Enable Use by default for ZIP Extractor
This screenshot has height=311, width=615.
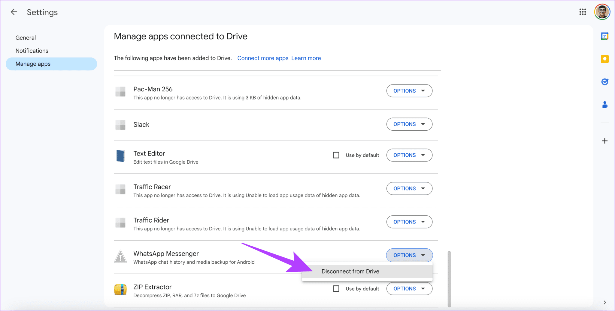pyautogui.click(x=336, y=289)
